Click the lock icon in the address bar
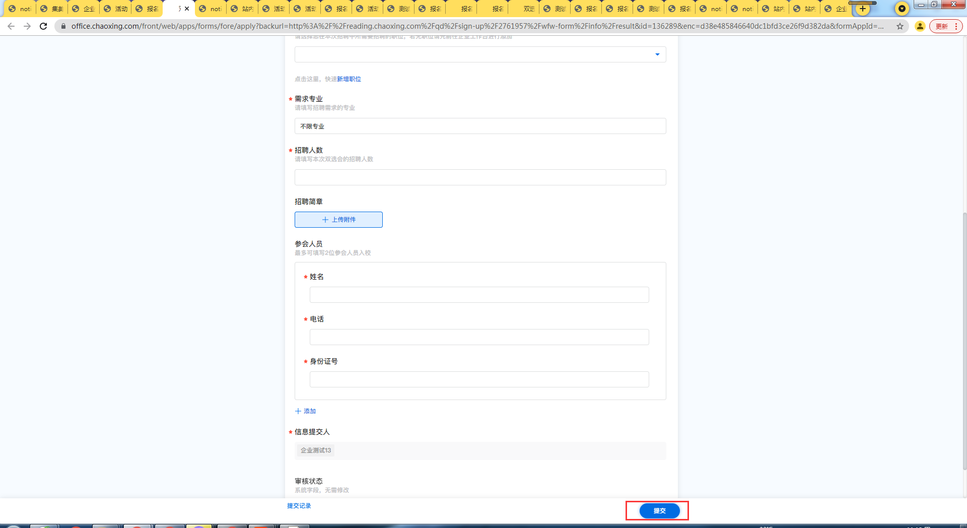Screen dimensions: 967x528 (x=63, y=26)
